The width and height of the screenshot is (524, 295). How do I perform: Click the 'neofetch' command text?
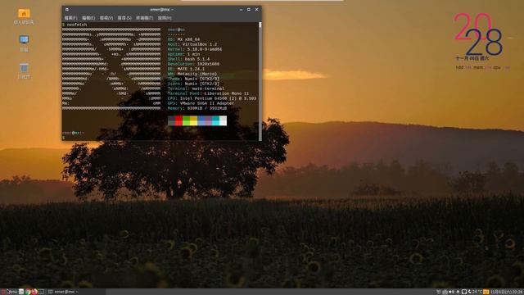click(77, 25)
